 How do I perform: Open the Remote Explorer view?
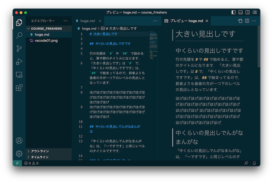point(19,75)
